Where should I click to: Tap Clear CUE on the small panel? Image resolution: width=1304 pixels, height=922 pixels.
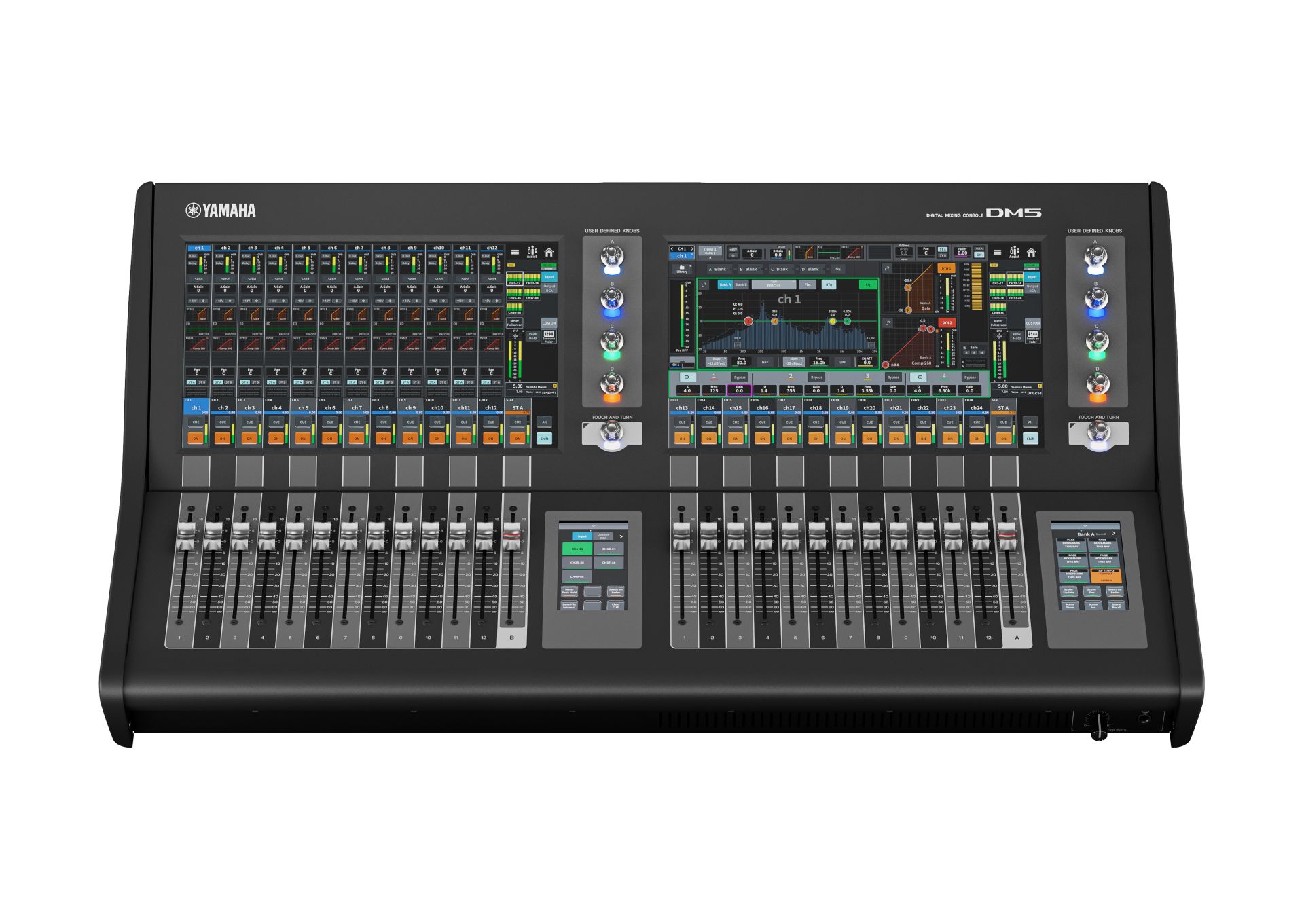click(x=616, y=606)
